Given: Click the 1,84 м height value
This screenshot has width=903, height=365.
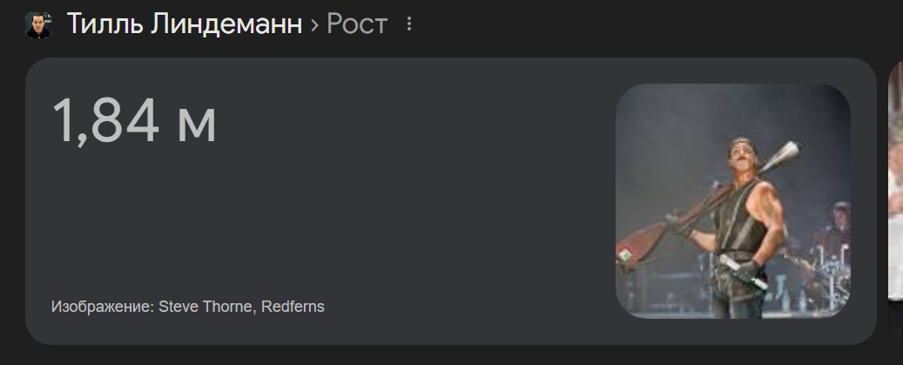Looking at the screenshot, I should [x=133, y=121].
